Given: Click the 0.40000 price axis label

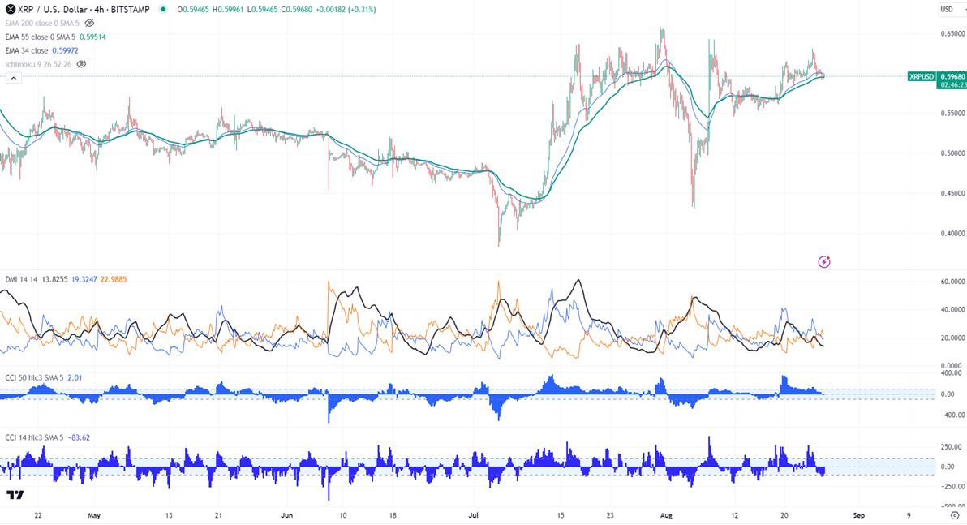Looking at the screenshot, I should click(x=953, y=234).
